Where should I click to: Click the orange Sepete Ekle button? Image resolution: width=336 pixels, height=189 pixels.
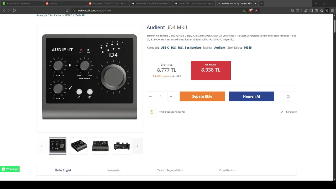pyautogui.click(x=202, y=96)
